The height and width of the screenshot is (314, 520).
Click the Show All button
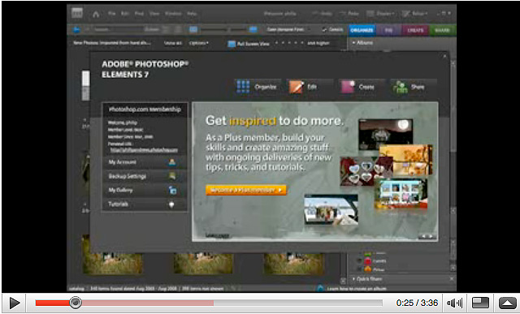173,43
